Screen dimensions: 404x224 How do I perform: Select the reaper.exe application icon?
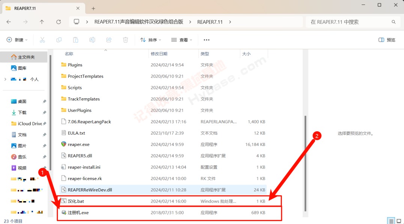pyautogui.click(x=63, y=144)
